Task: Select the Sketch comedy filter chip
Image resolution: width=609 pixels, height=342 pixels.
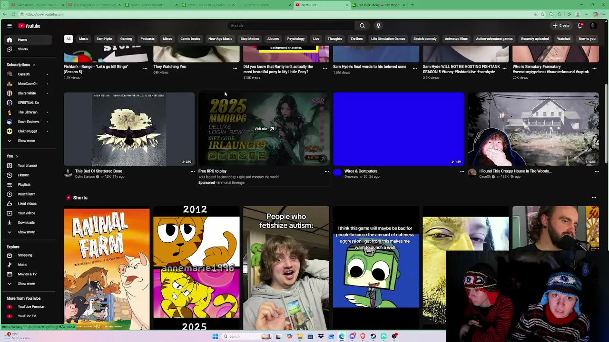Action: [425, 39]
